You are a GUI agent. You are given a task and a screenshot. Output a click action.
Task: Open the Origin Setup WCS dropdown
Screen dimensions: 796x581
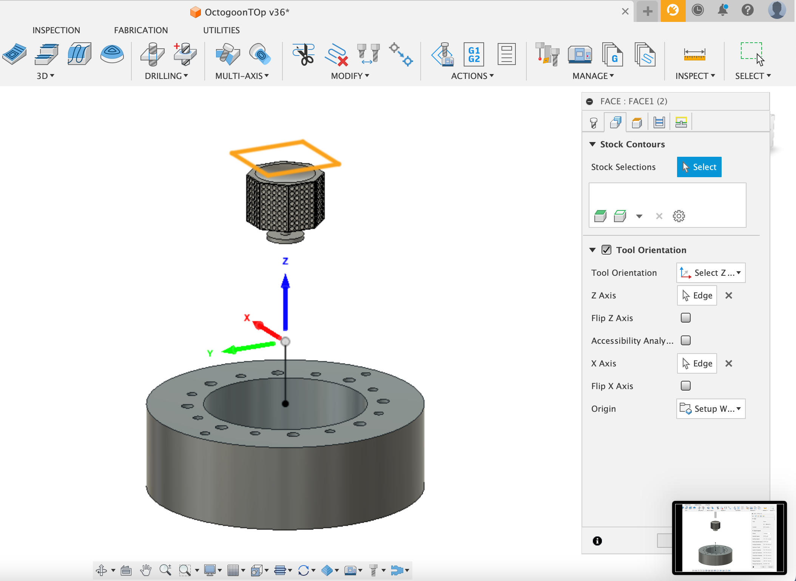[x=711, y=408]
